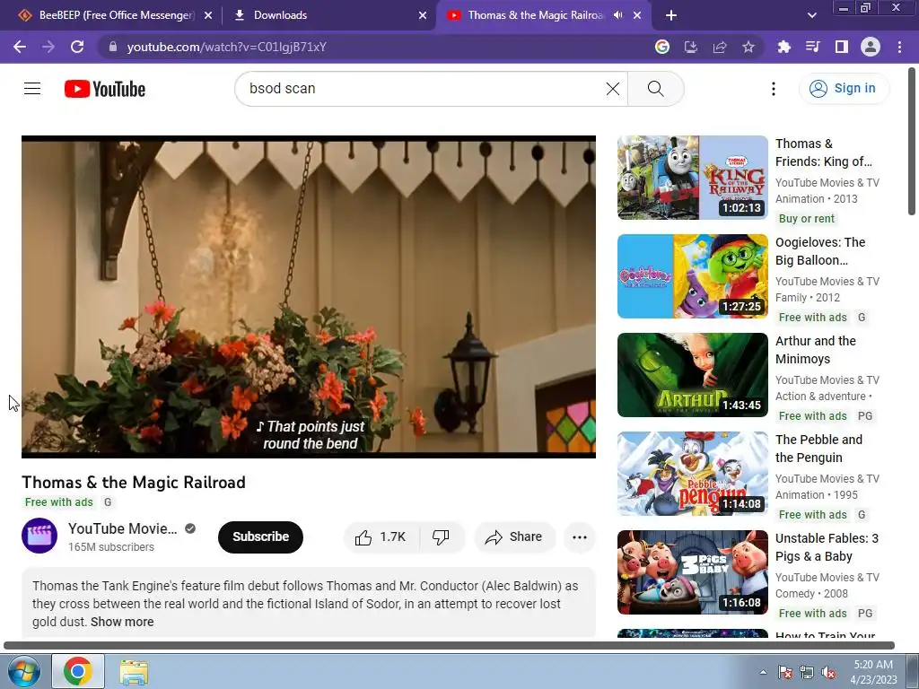The height and width of the screenshot is (689, 919).
Task: Click the address bar URL
Action: tap(227, 47)
